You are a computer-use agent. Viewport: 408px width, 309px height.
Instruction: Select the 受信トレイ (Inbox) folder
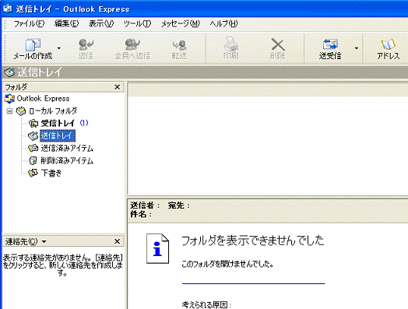[58, 123]
